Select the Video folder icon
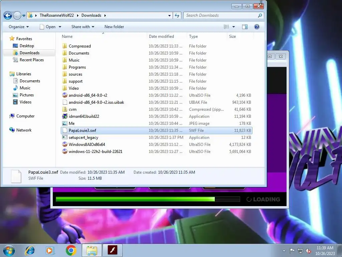The width and height of the screenshot is (342, 257). click(64, 88)
